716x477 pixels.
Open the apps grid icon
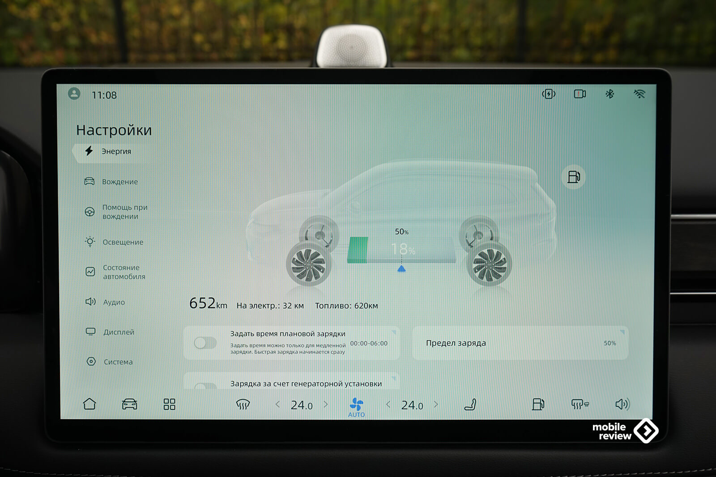point(169,405)
